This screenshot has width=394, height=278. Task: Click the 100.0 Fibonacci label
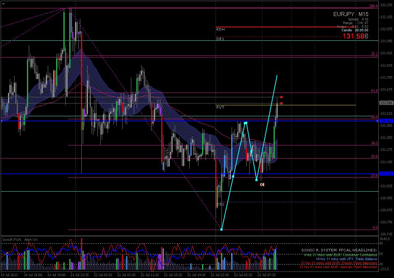[374, 6]
